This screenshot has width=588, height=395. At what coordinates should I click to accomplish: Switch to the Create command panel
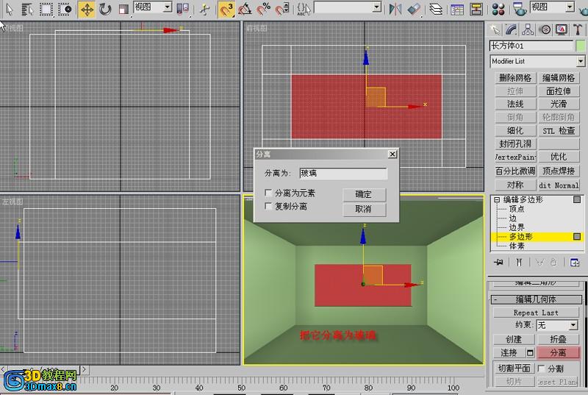click(x=495, y=29)
